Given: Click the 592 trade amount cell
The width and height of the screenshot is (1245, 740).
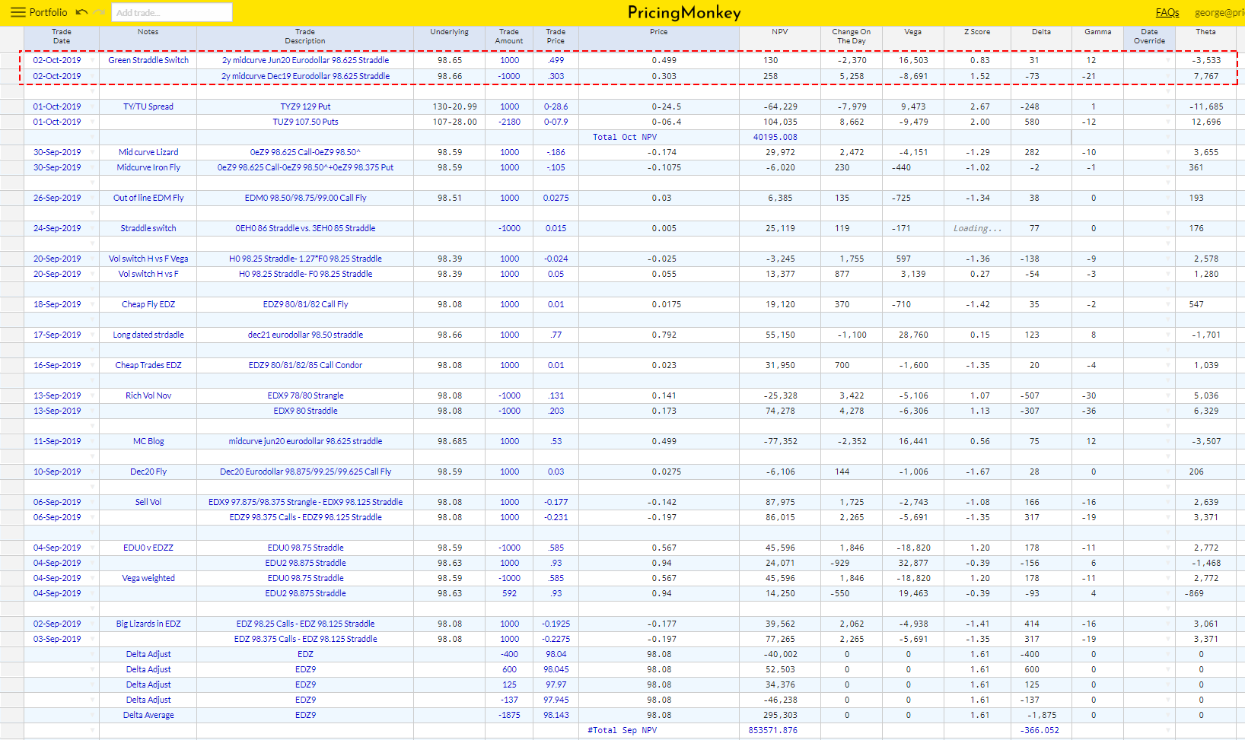Looking at the screenshot, I should 509,593.
